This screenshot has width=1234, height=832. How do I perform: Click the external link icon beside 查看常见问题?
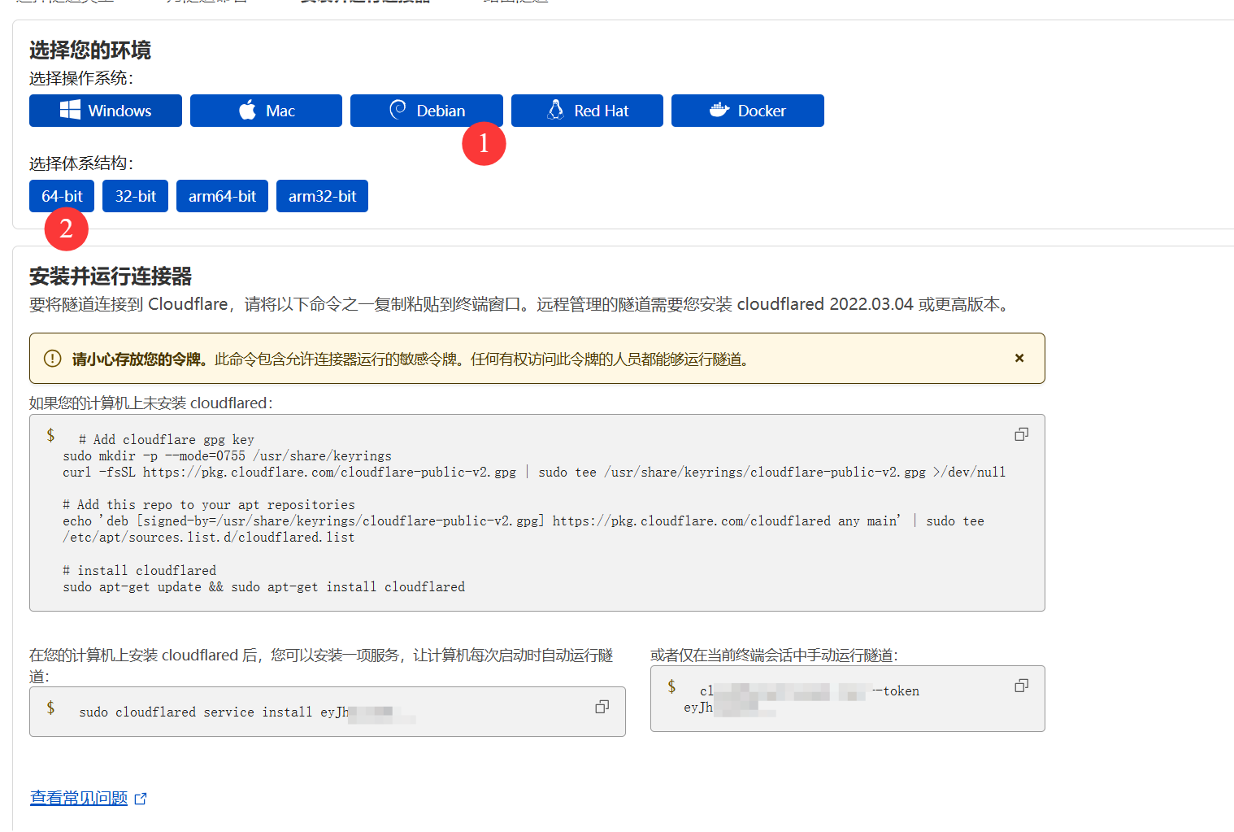141,798
